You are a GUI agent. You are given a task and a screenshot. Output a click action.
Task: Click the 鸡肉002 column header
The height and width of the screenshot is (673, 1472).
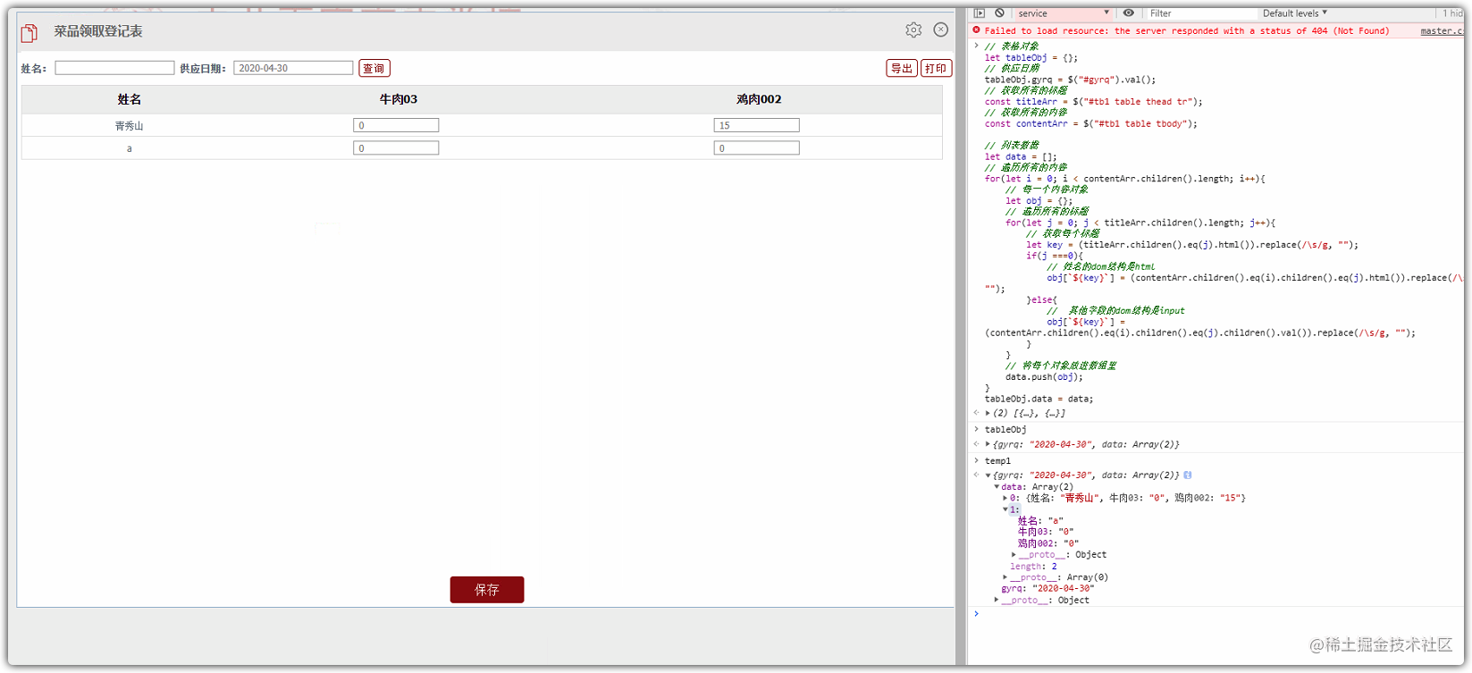point(759,99)
